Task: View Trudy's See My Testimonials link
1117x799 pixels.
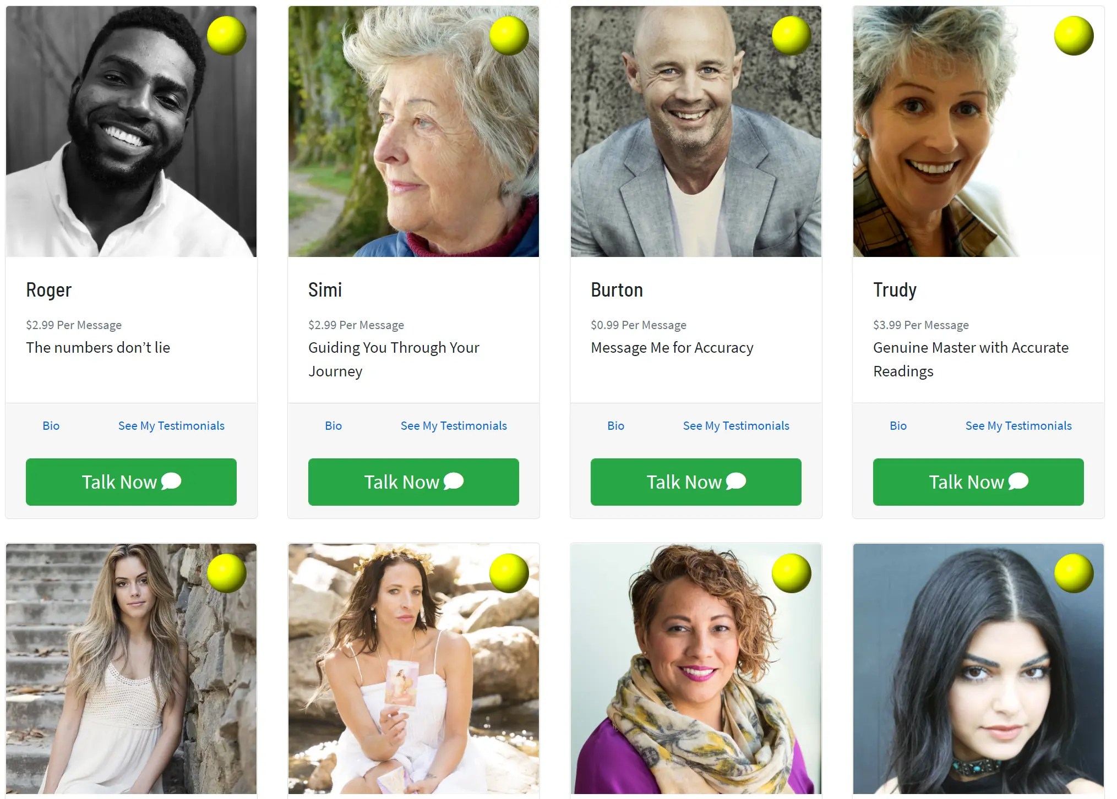Action: point(1018,425)
